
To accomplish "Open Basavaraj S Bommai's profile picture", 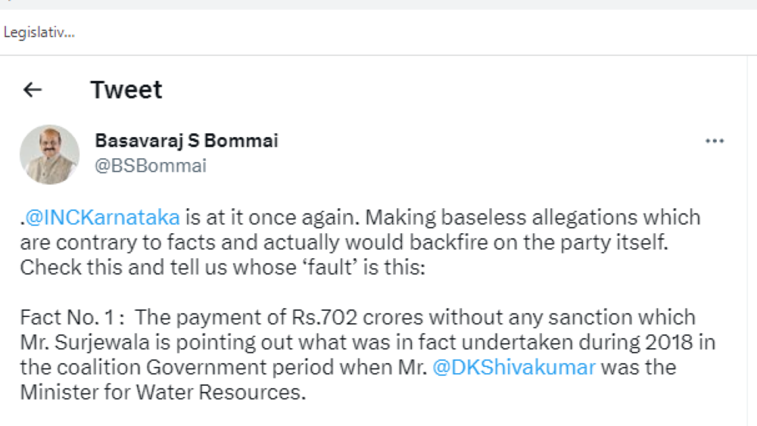I will tap(49, 154).
